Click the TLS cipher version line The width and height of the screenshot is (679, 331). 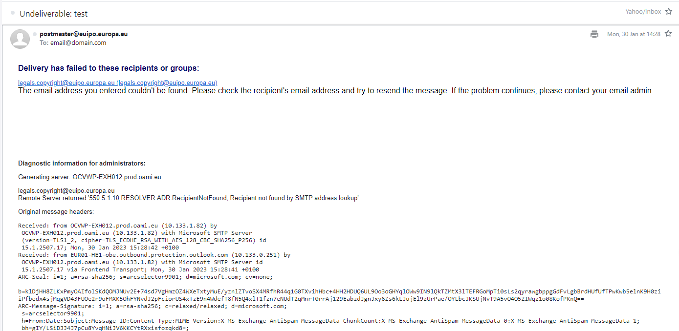coord(144,241)
